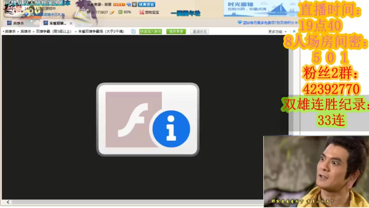Screen dimensions: 369x208
Task: Click the 英雄杀日礼包 link
Action: pos(45,15)
